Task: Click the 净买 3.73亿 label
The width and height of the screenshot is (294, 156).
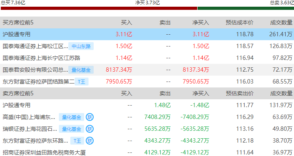Action: [x=147, y=3]
